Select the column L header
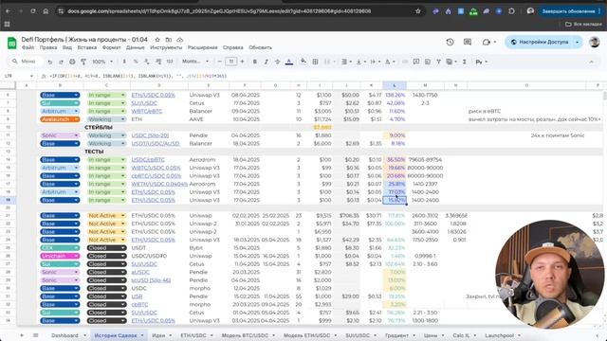This screenshot has width=607, height=341. click(395, 85)
